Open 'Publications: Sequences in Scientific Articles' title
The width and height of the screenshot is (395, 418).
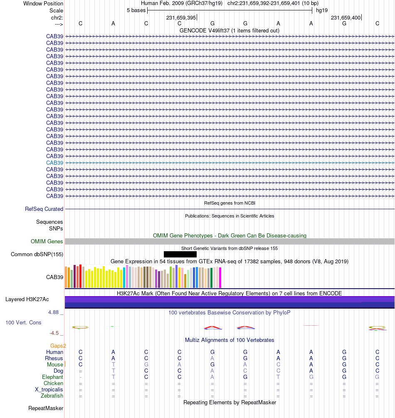230,216
